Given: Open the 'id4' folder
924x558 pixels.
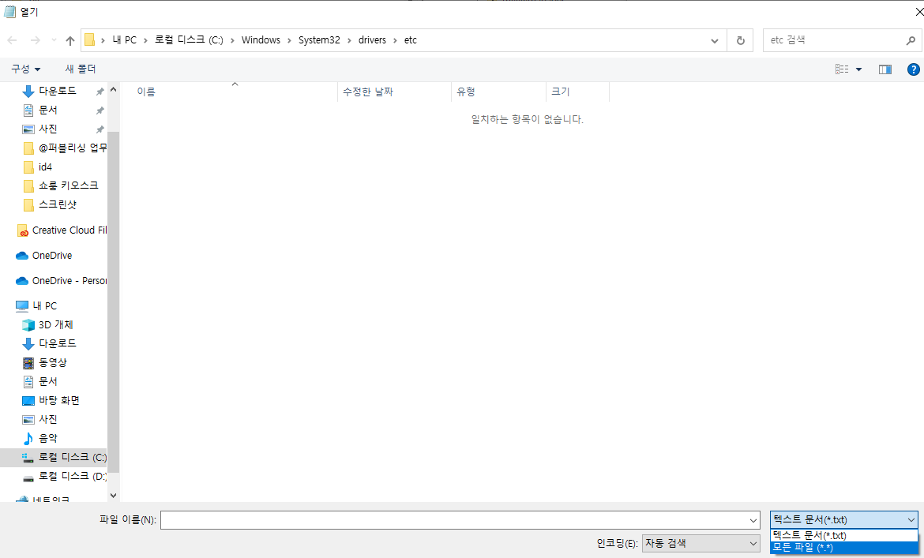Looking at the screenshot, I should (x=45, y=167).
